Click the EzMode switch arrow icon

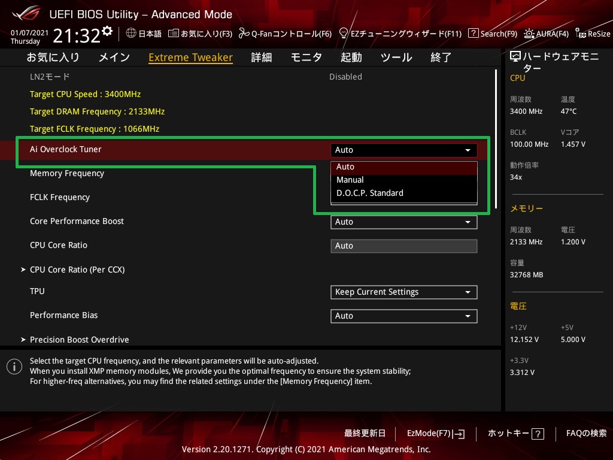(x=458, y=434)
